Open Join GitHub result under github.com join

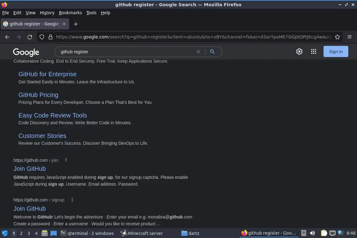point(30,169)
